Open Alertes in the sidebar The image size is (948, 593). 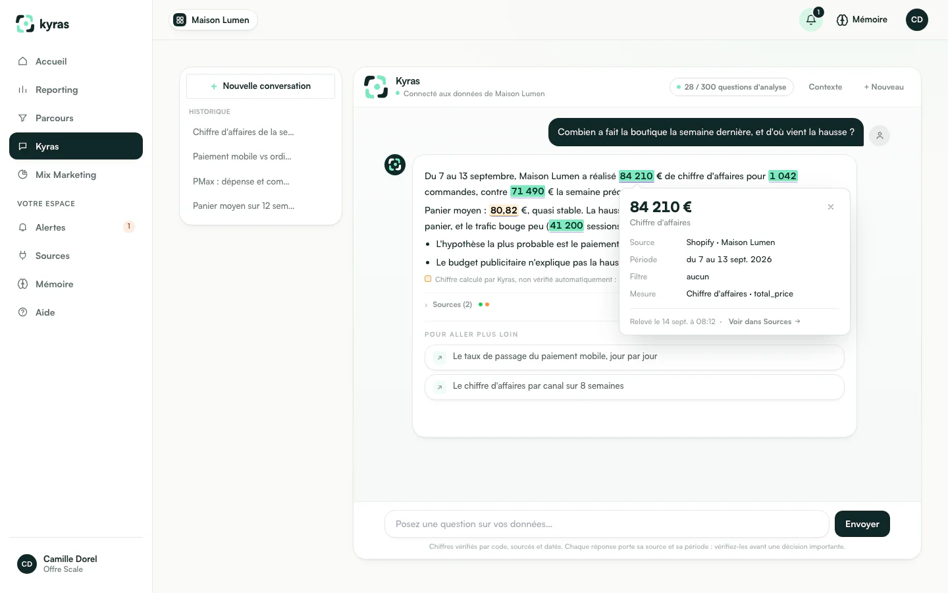click(x=76, y=227)
